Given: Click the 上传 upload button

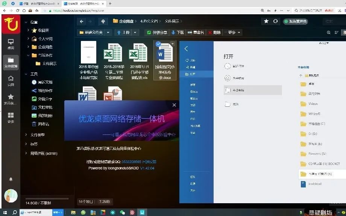Looking at the screenshot, I should [123, 33].
